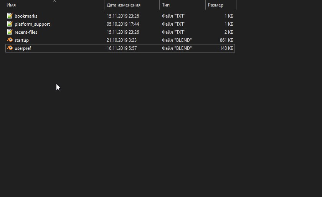Sort by the Имя column header
Screen dimensions: 322x197
pos(11,5)
